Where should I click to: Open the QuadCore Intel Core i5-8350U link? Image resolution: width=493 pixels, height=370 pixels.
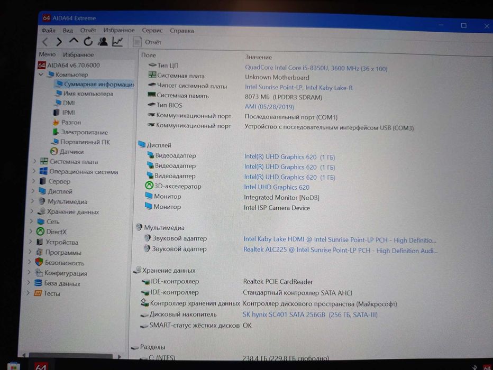(316, 68)
